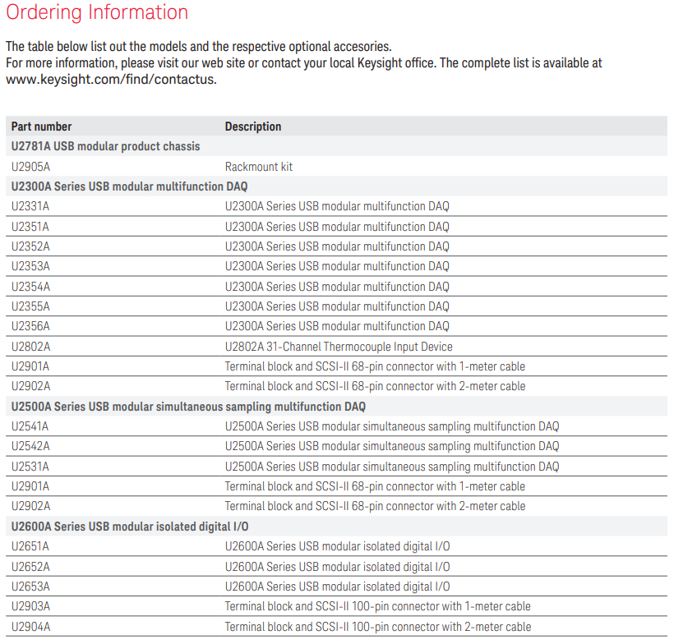The width and height of the screenshot is (674, 644).
Task: Click the description in the U2354A row
Action: [337, 287]
